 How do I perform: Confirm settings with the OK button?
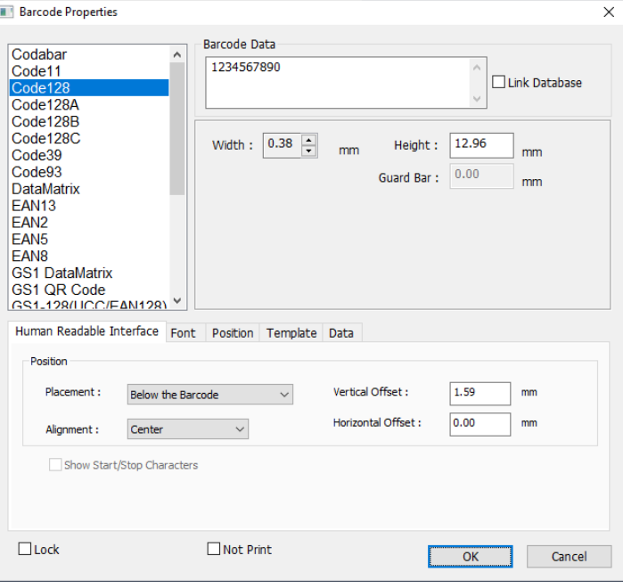tap(470, 556)
